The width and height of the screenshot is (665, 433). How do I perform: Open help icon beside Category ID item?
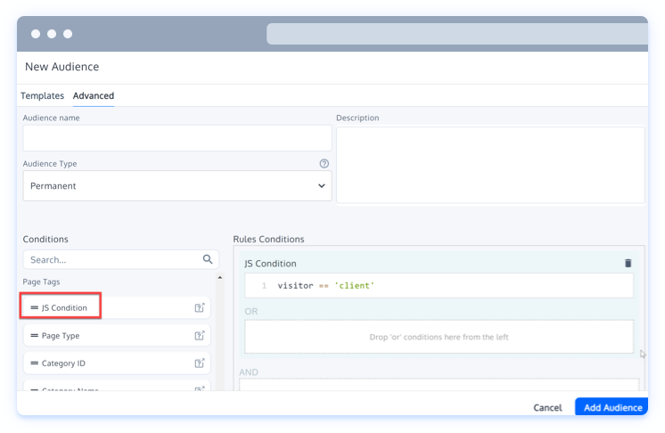(x=200, y=364)
